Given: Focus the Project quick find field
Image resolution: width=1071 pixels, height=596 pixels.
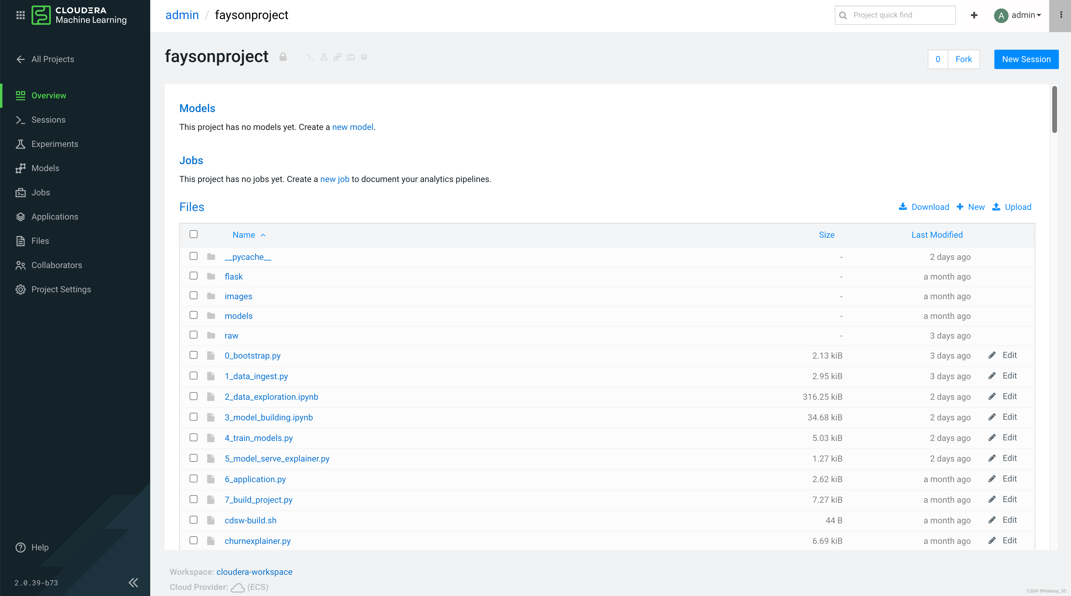Looking at the screenshot, I should pos(900,15).
